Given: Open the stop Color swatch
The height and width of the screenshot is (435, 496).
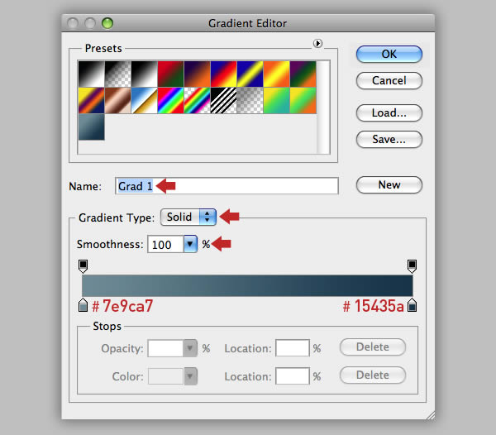Looking at the screenshot, I should pos(165,376).
